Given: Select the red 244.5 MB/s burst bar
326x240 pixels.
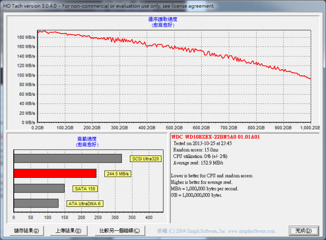Looking at the screenshot, I should 55,173.
